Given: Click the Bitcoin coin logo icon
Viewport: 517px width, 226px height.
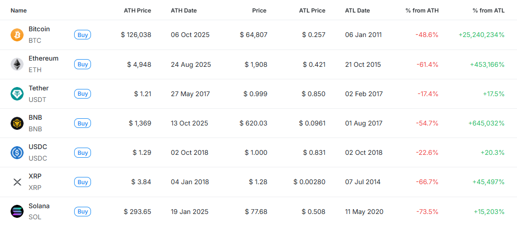Looking at the screenshot, I should [x=17, y=35].
